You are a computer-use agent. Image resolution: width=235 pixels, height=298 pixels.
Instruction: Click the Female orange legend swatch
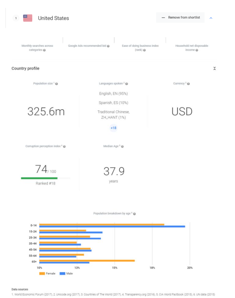click(x=42, y=274)
